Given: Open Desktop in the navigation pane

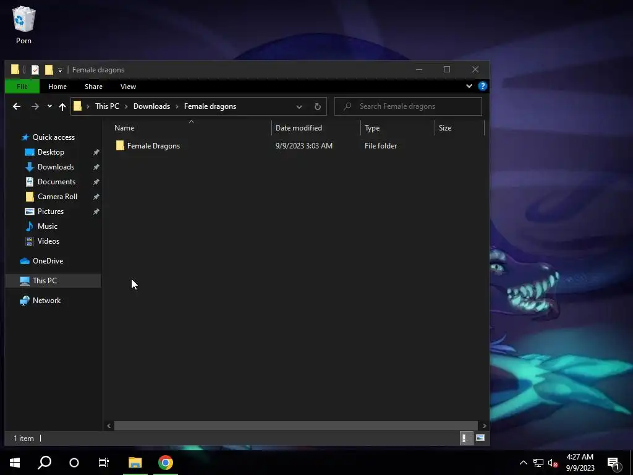Looking at the screenshot, I should 51,152.
